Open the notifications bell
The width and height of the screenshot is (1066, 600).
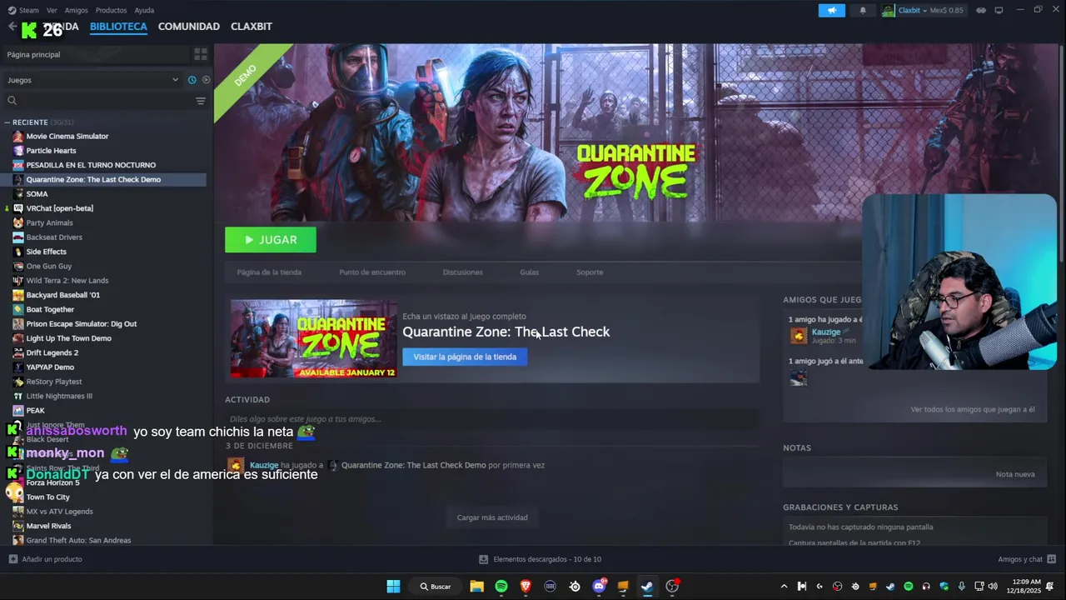coord(863,10)
